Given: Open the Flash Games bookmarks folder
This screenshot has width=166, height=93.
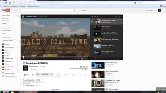Looking at the screenshot, I should coord(12,6).
